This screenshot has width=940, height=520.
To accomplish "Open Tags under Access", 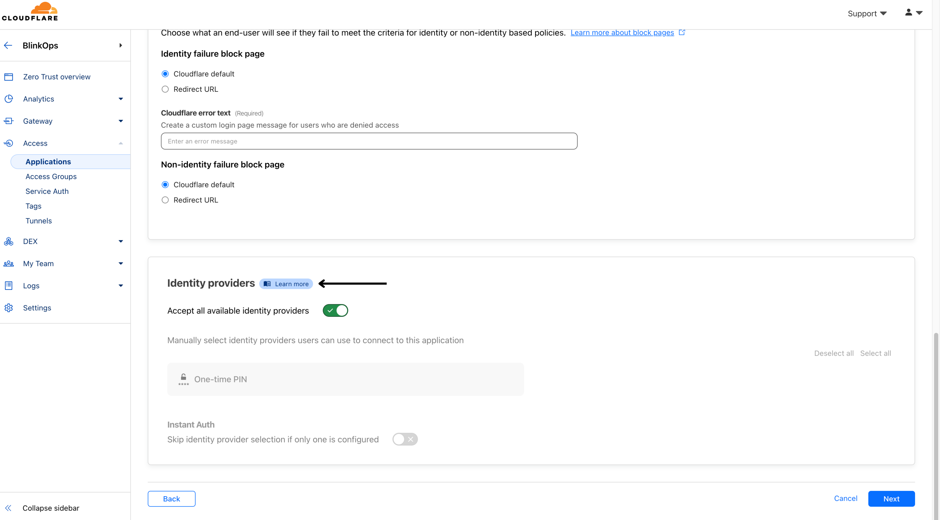I will click(x=34, y=206).
